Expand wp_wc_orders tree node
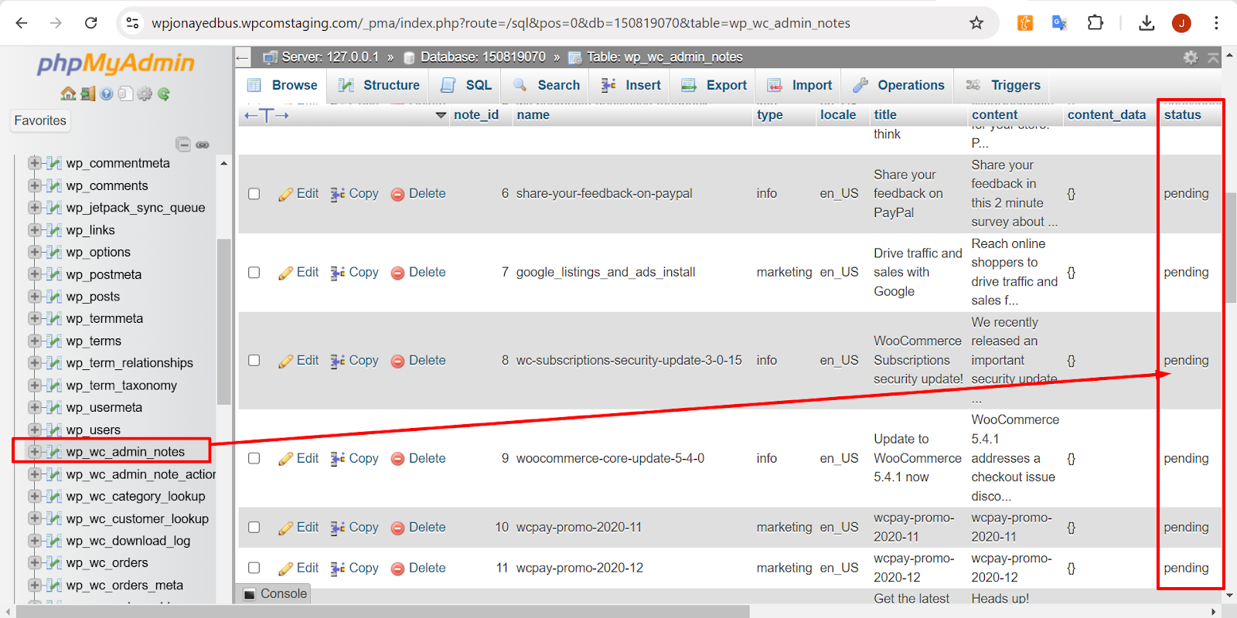The height and width of the screenshot is (618, 1237). coord(34,563)
